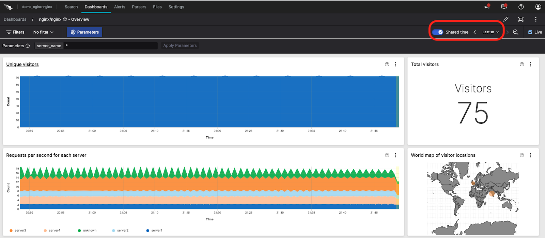
Task: Expand the Last 1h time range dropdown
Action: pyautogui.click(x=490, y=32)
